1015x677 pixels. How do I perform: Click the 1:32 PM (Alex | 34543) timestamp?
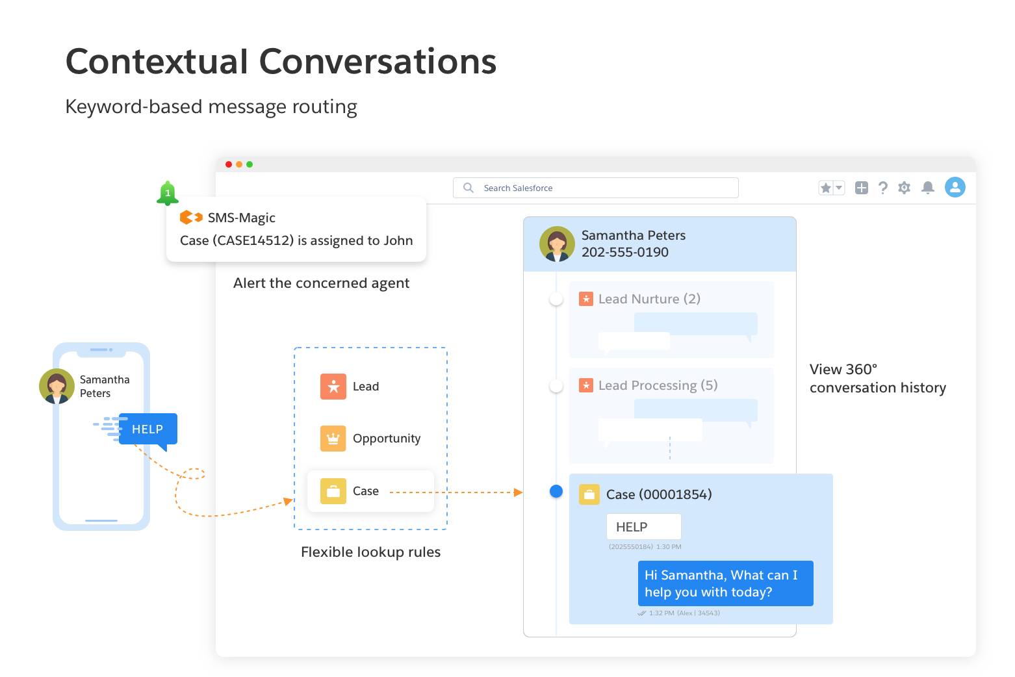(x=684, y=613)
